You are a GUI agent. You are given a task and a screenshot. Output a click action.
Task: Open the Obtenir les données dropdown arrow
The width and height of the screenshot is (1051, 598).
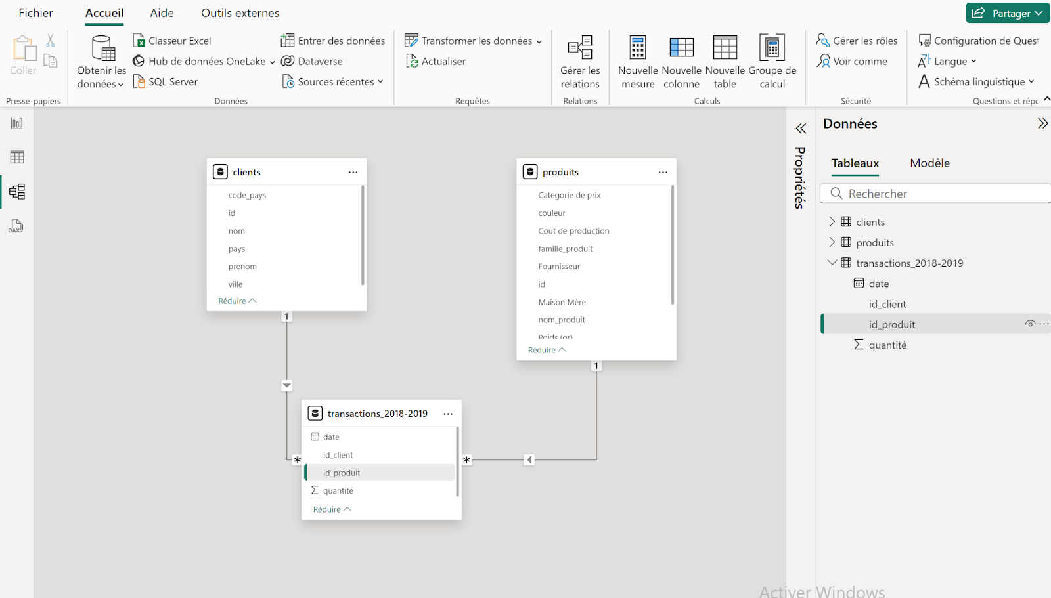pos(121,85)
